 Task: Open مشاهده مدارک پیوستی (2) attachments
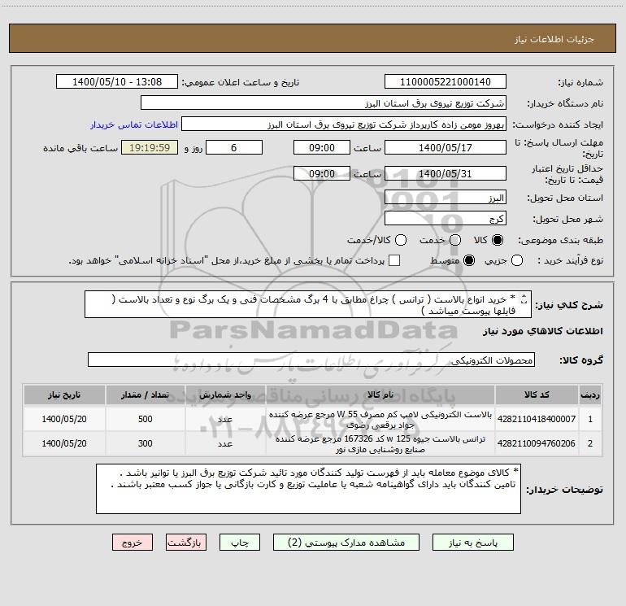tap(346, 543)
